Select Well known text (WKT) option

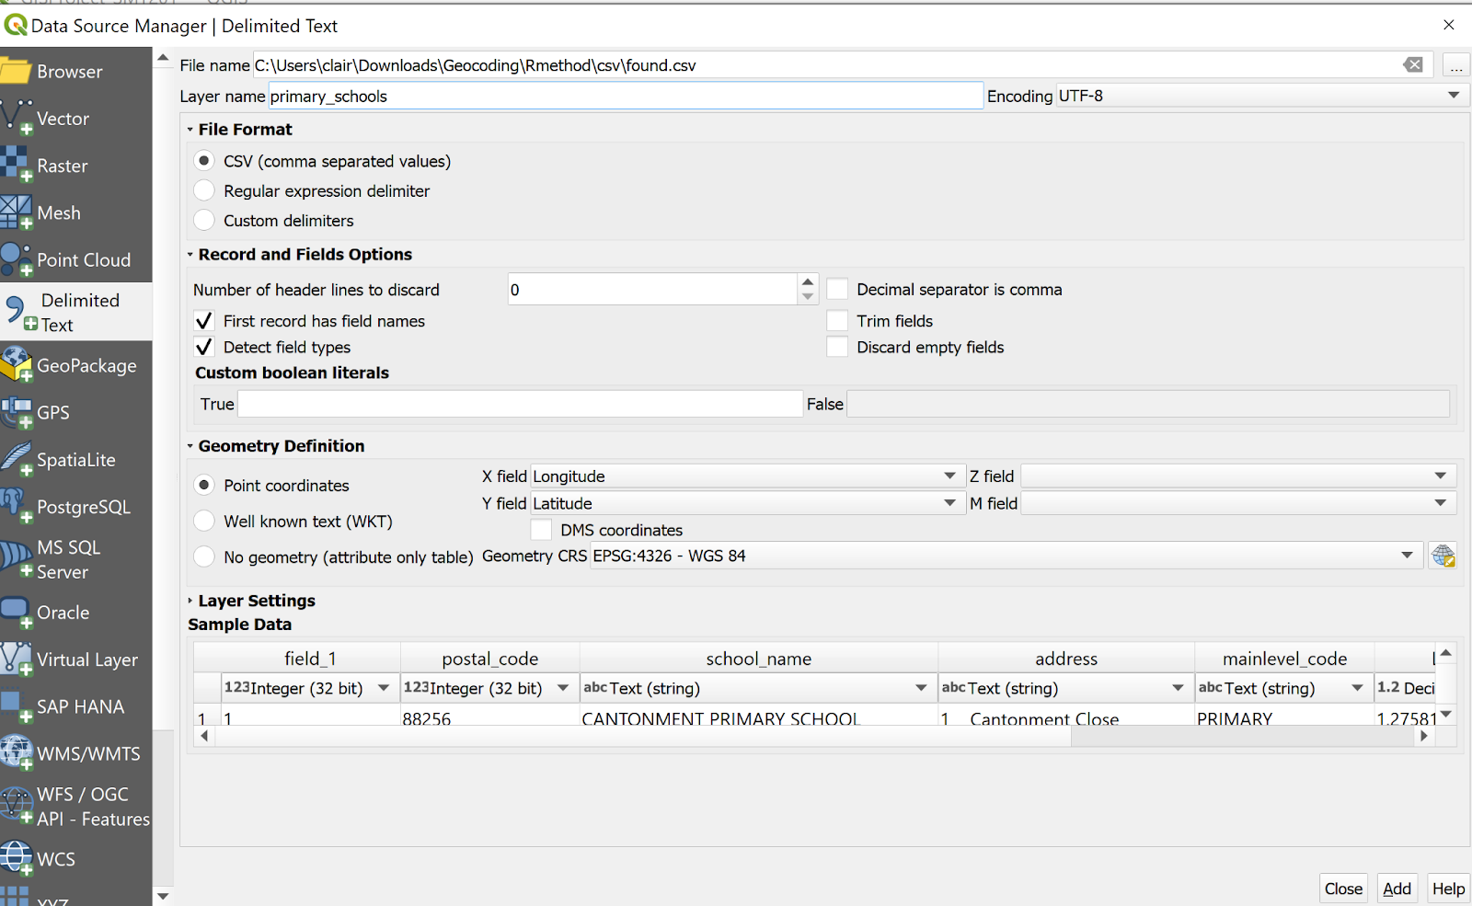204,522
